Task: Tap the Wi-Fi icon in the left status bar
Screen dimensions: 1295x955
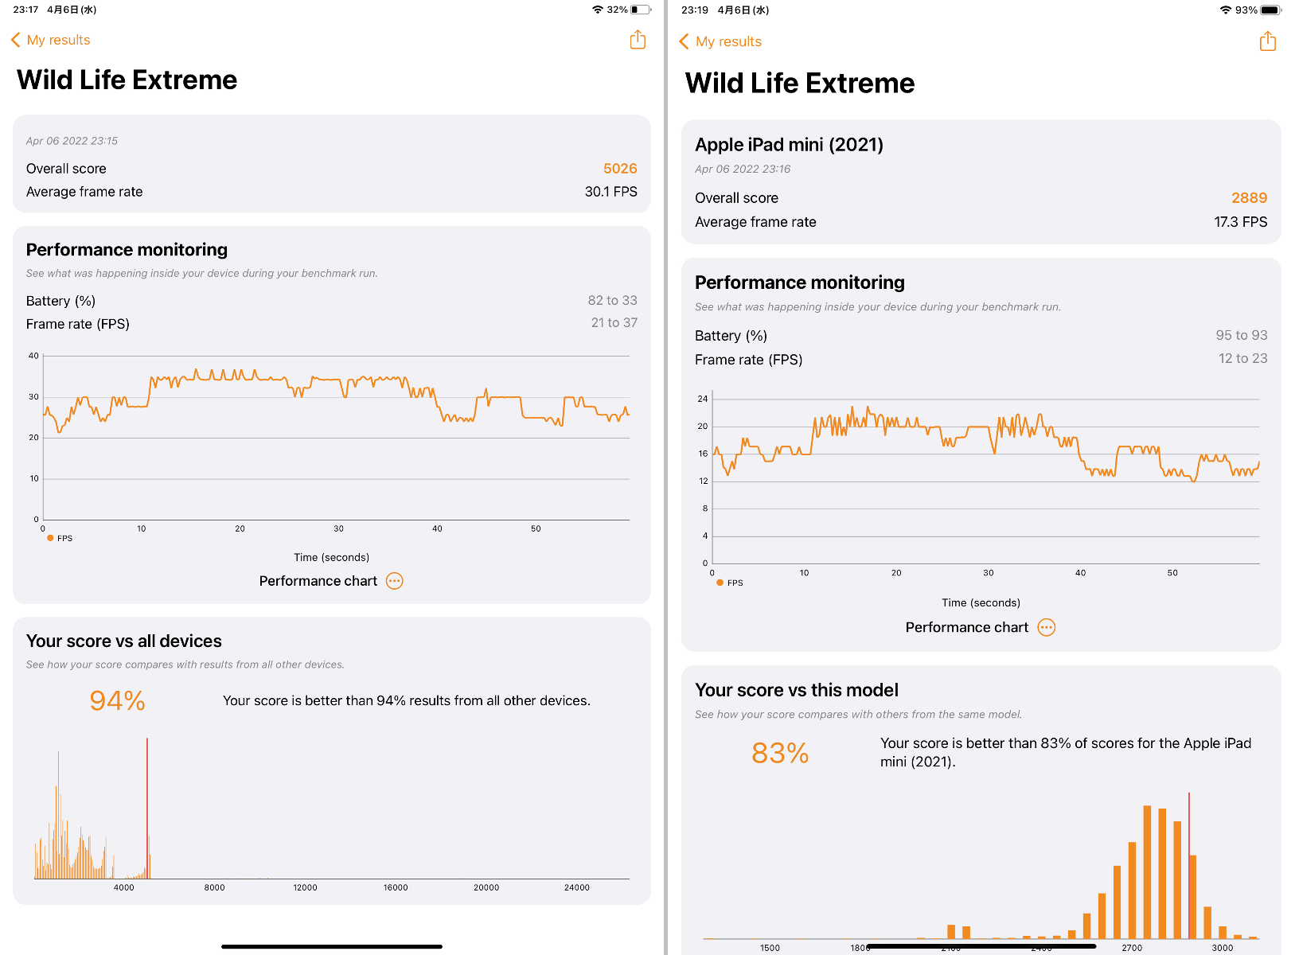Action: (598, 10)
